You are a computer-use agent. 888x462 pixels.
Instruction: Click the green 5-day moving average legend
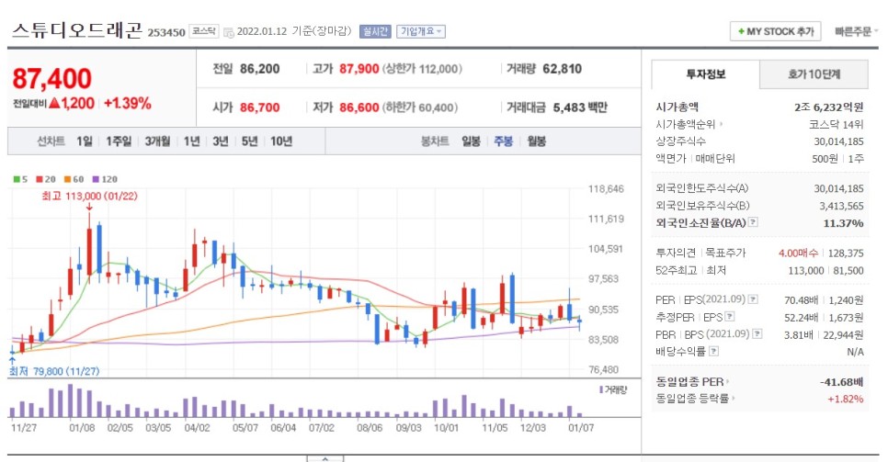[x=20, y=179]
